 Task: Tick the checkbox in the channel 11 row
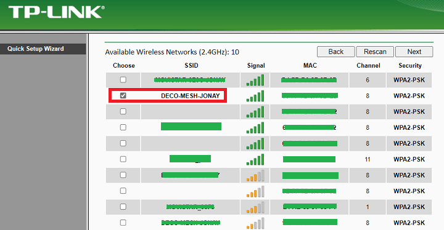(123, 159)
